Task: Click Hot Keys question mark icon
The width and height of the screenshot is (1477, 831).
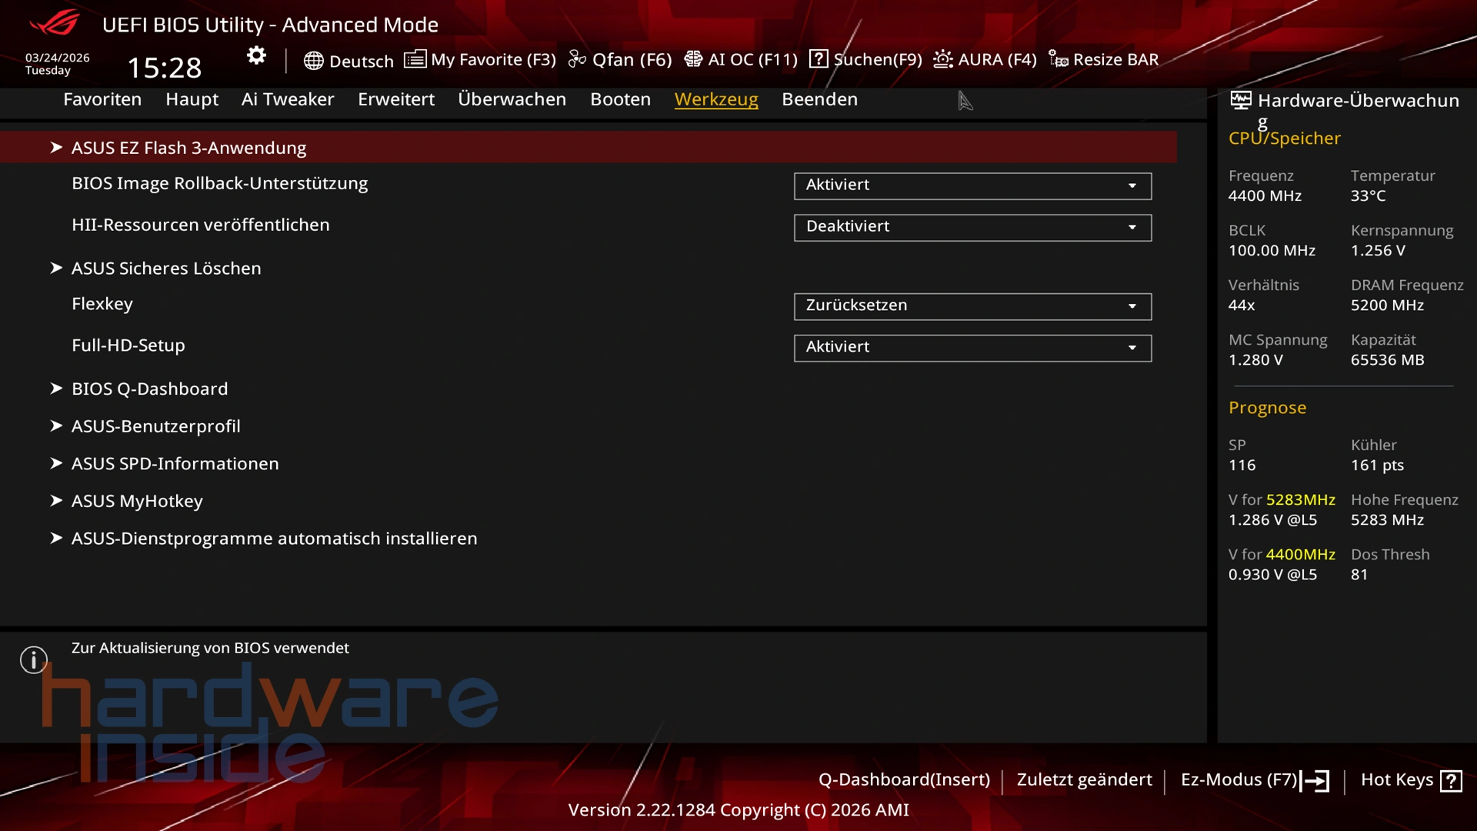Action: (x=1451, y=781)
